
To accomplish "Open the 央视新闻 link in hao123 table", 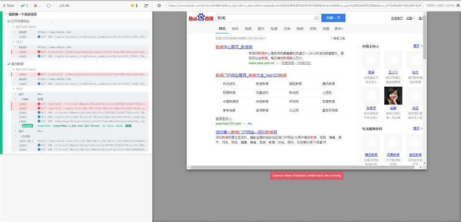I will coord(262,102).
